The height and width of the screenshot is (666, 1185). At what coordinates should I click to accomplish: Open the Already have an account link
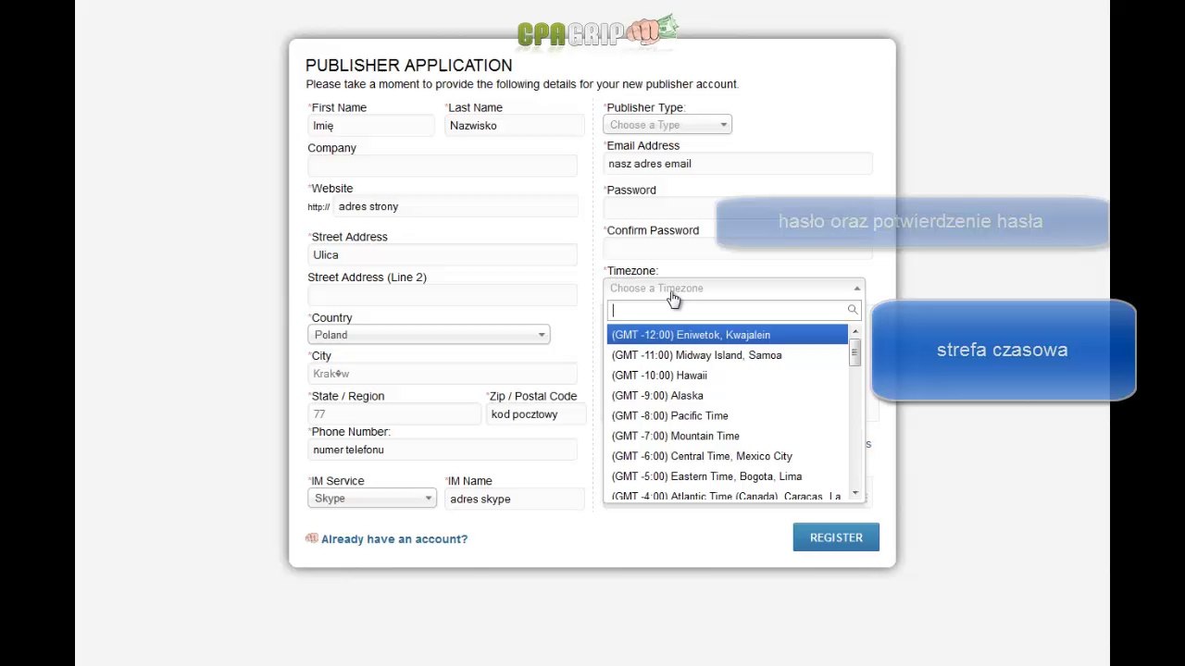tap(394, 539)
